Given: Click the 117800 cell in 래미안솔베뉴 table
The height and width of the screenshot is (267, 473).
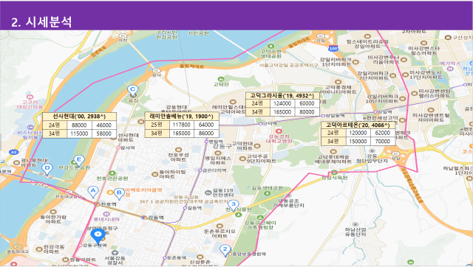Looking at the screenshot, I should click(182, 125).
